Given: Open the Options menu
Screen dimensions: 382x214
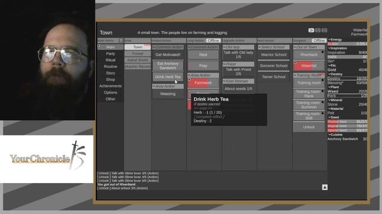Looking at the screenshot, I should (x=110, y=93).
